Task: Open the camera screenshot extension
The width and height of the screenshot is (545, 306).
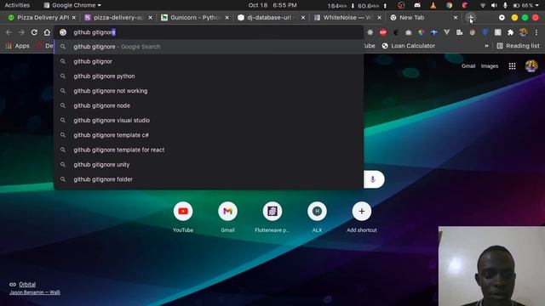Action: click(x=409, y=32)
